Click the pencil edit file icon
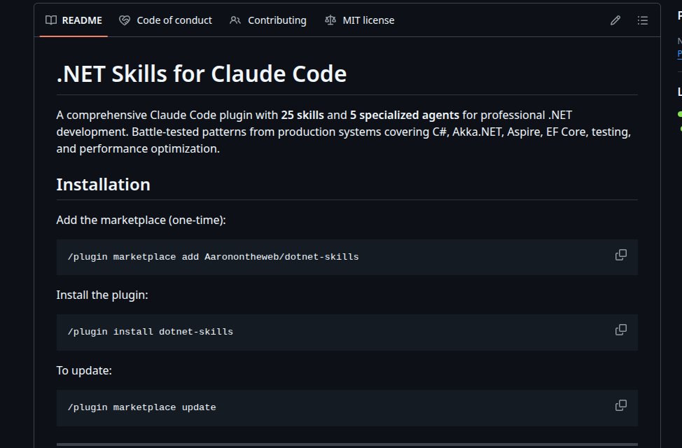682x448 pixels. click(615, 20)
